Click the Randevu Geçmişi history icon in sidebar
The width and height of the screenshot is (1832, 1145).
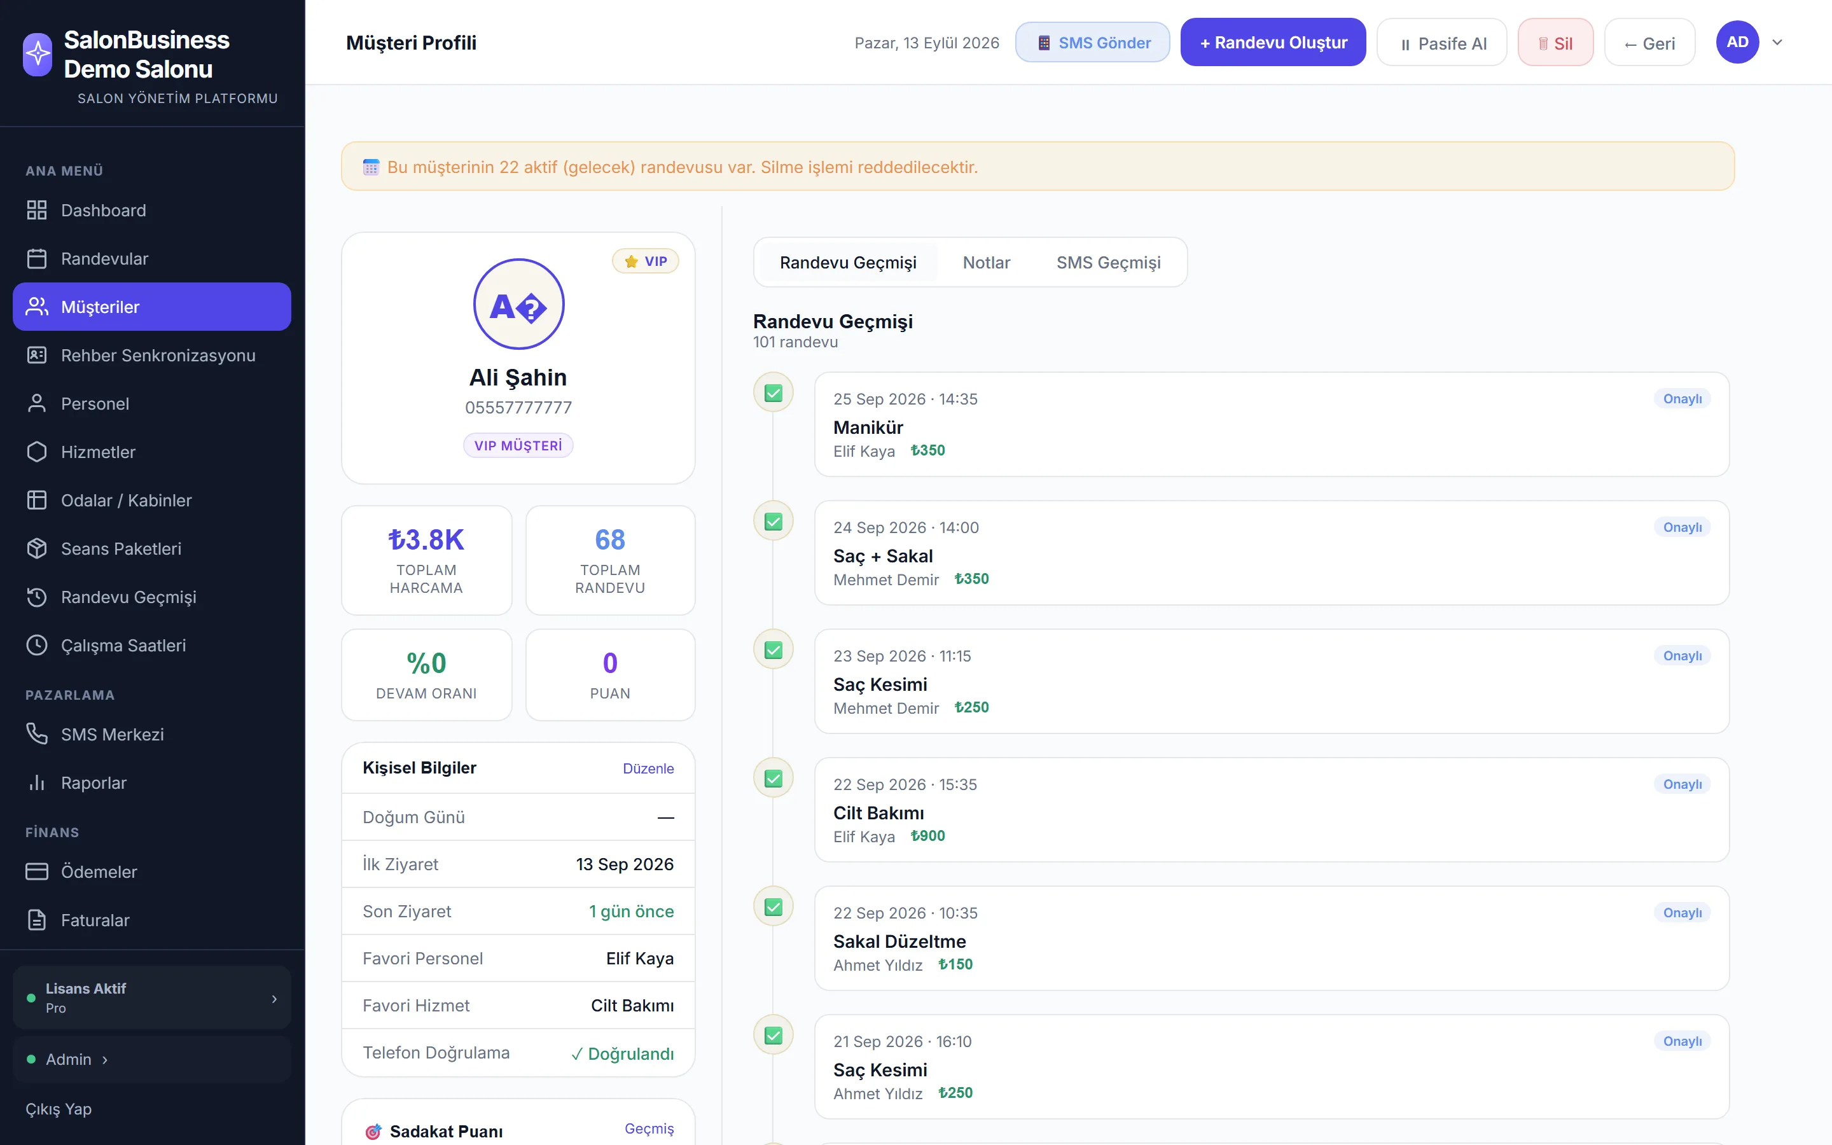click(36, 597)
